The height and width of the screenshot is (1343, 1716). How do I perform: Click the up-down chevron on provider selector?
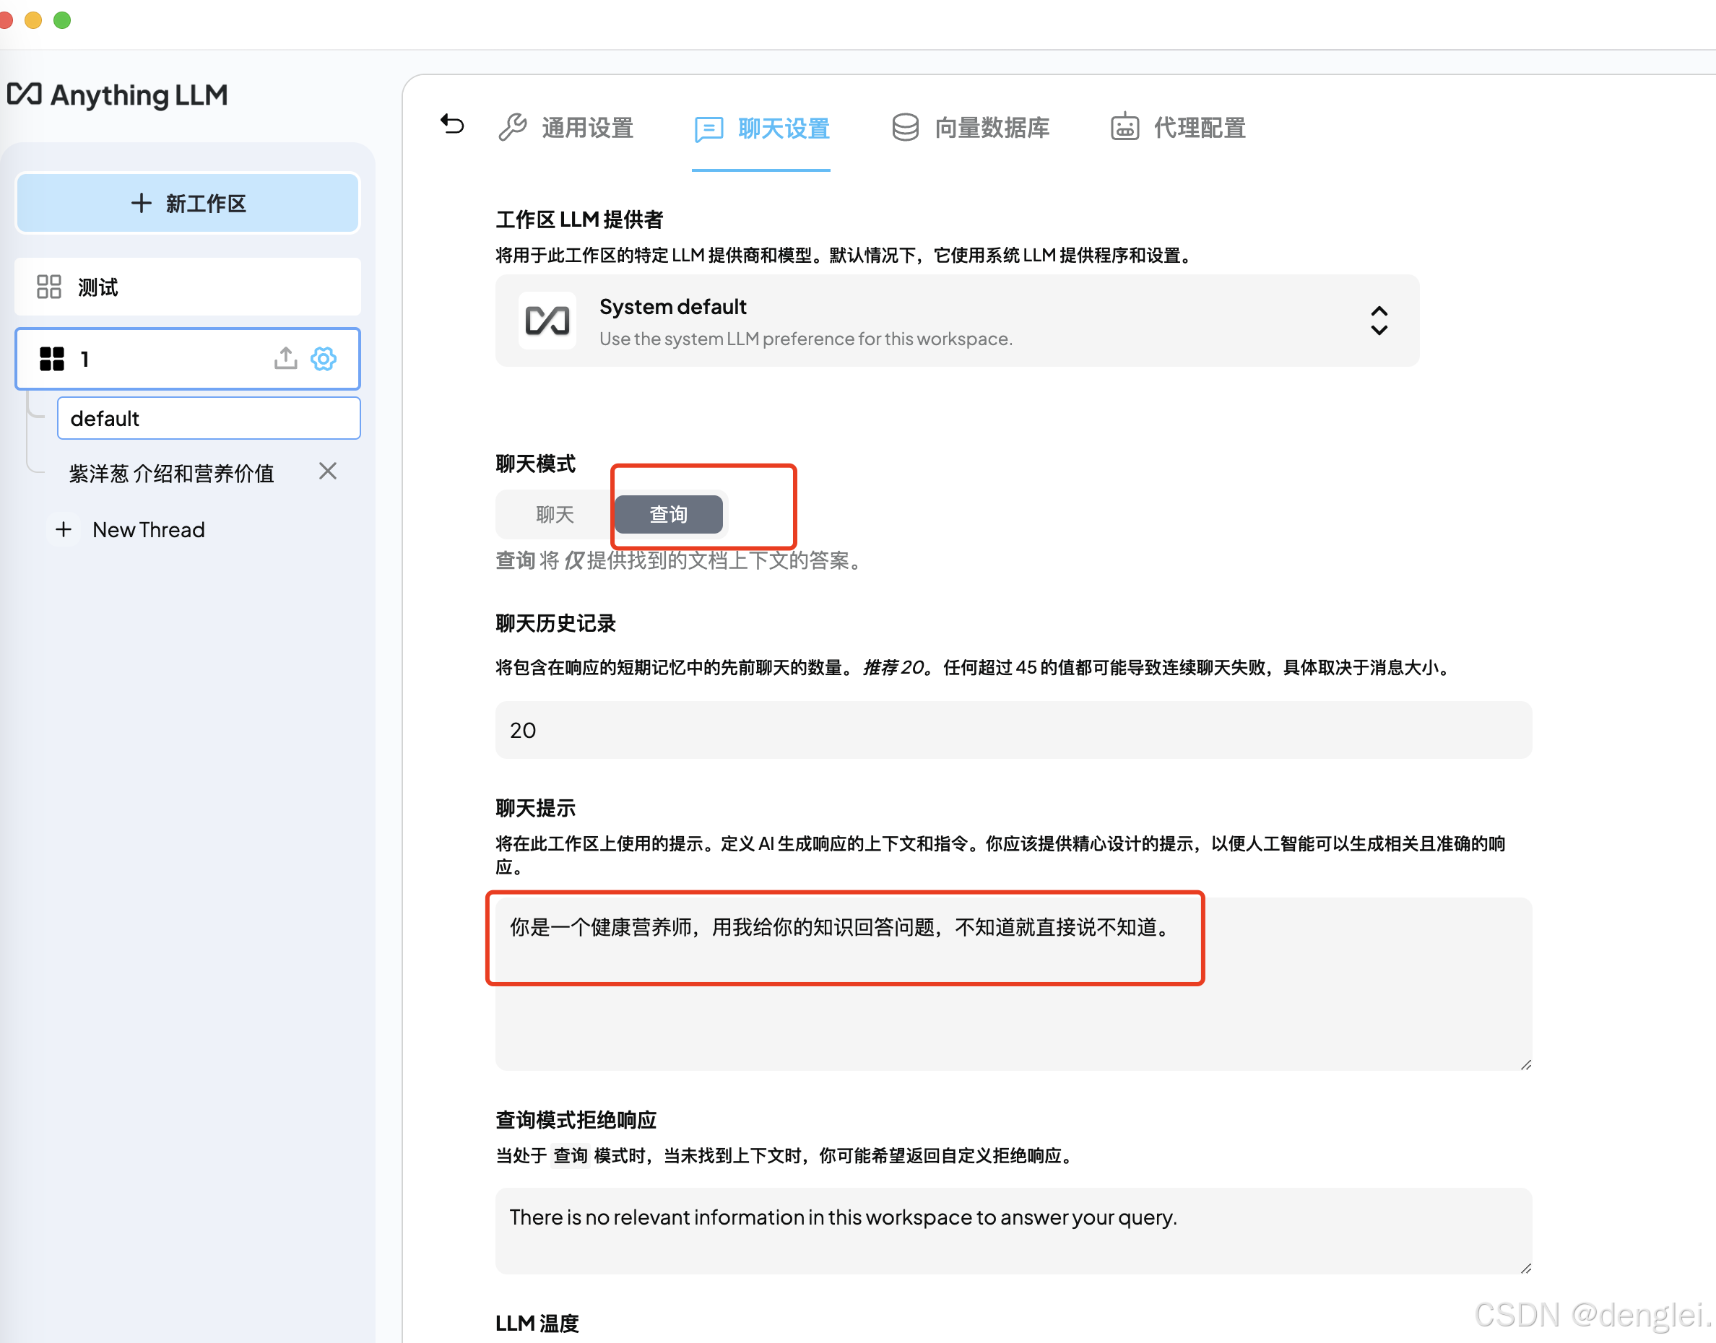pos(1379,321)
